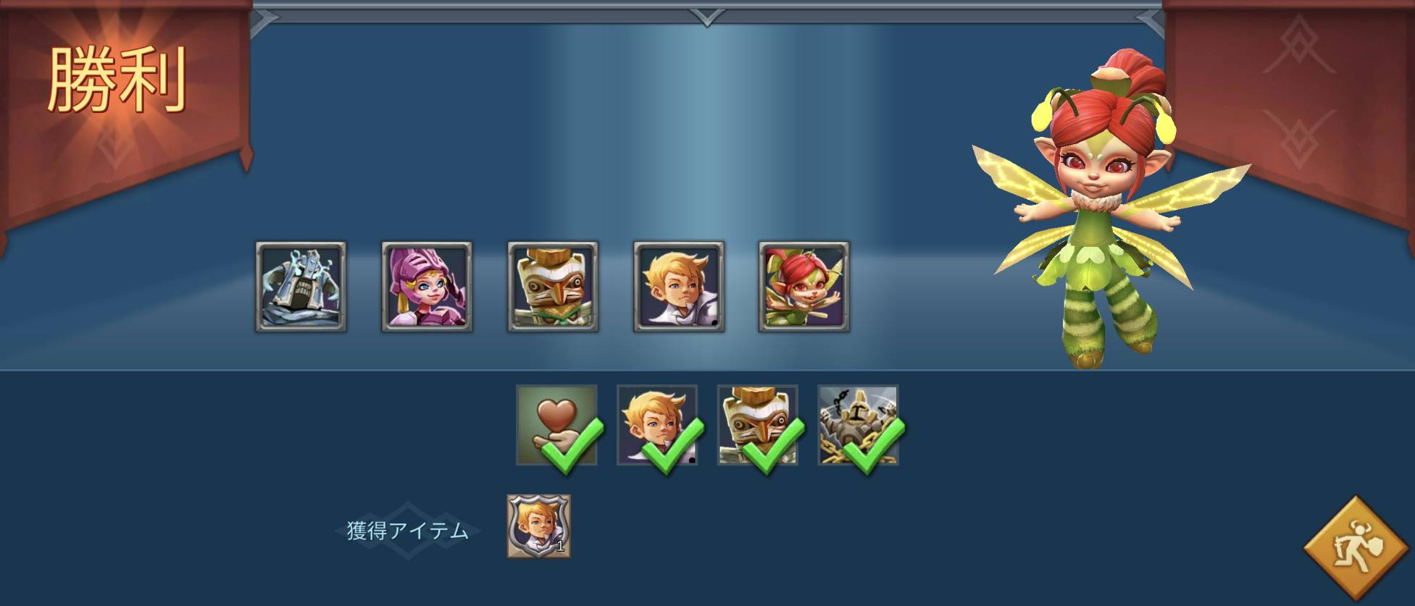
Task: Tap the 獲得アイテム label
Action: click(x=408, y=531)
